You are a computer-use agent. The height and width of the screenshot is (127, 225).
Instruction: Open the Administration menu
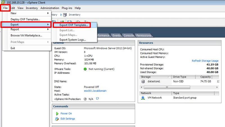tap(50, 8)
